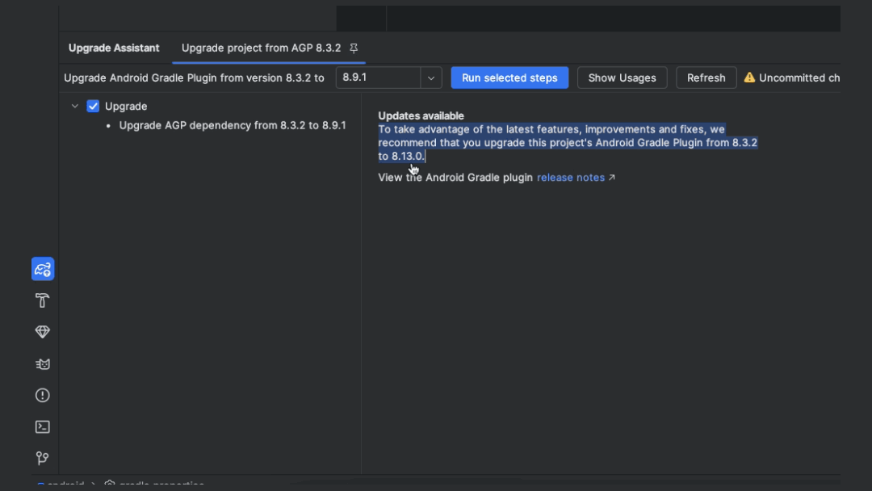Open the AGP version dropdown showing 8.9.1
The height and width of the screenshot is (491, 872).
pyautogui.click(x=430, y=78)
